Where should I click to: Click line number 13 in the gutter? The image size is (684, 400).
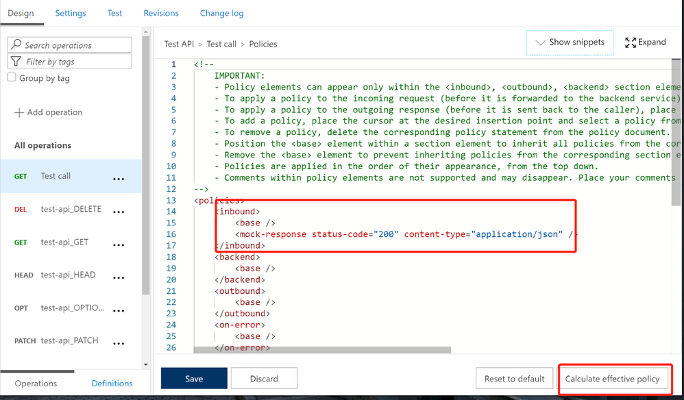pos(171,201)
